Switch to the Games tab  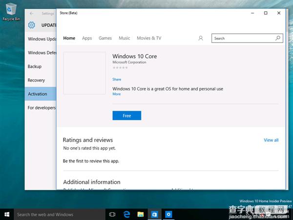[x=105, y=38]
